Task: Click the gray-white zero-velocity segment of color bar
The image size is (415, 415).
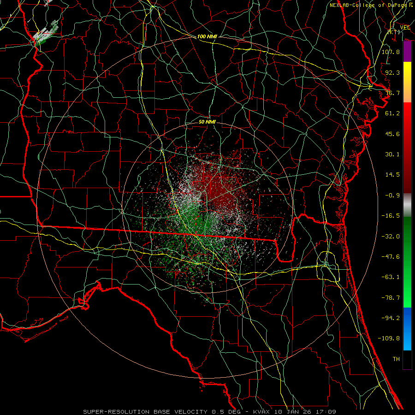Action: (x=407, y=205)
